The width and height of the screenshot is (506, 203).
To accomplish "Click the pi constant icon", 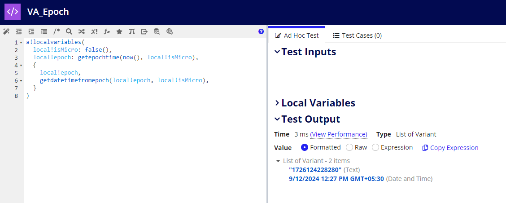I will 132,31.
